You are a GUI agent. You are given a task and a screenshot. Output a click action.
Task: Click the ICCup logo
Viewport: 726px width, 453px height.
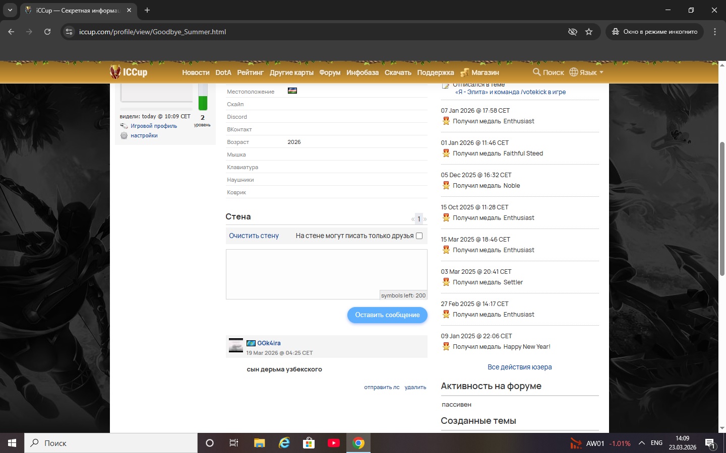tap(129, 72)
